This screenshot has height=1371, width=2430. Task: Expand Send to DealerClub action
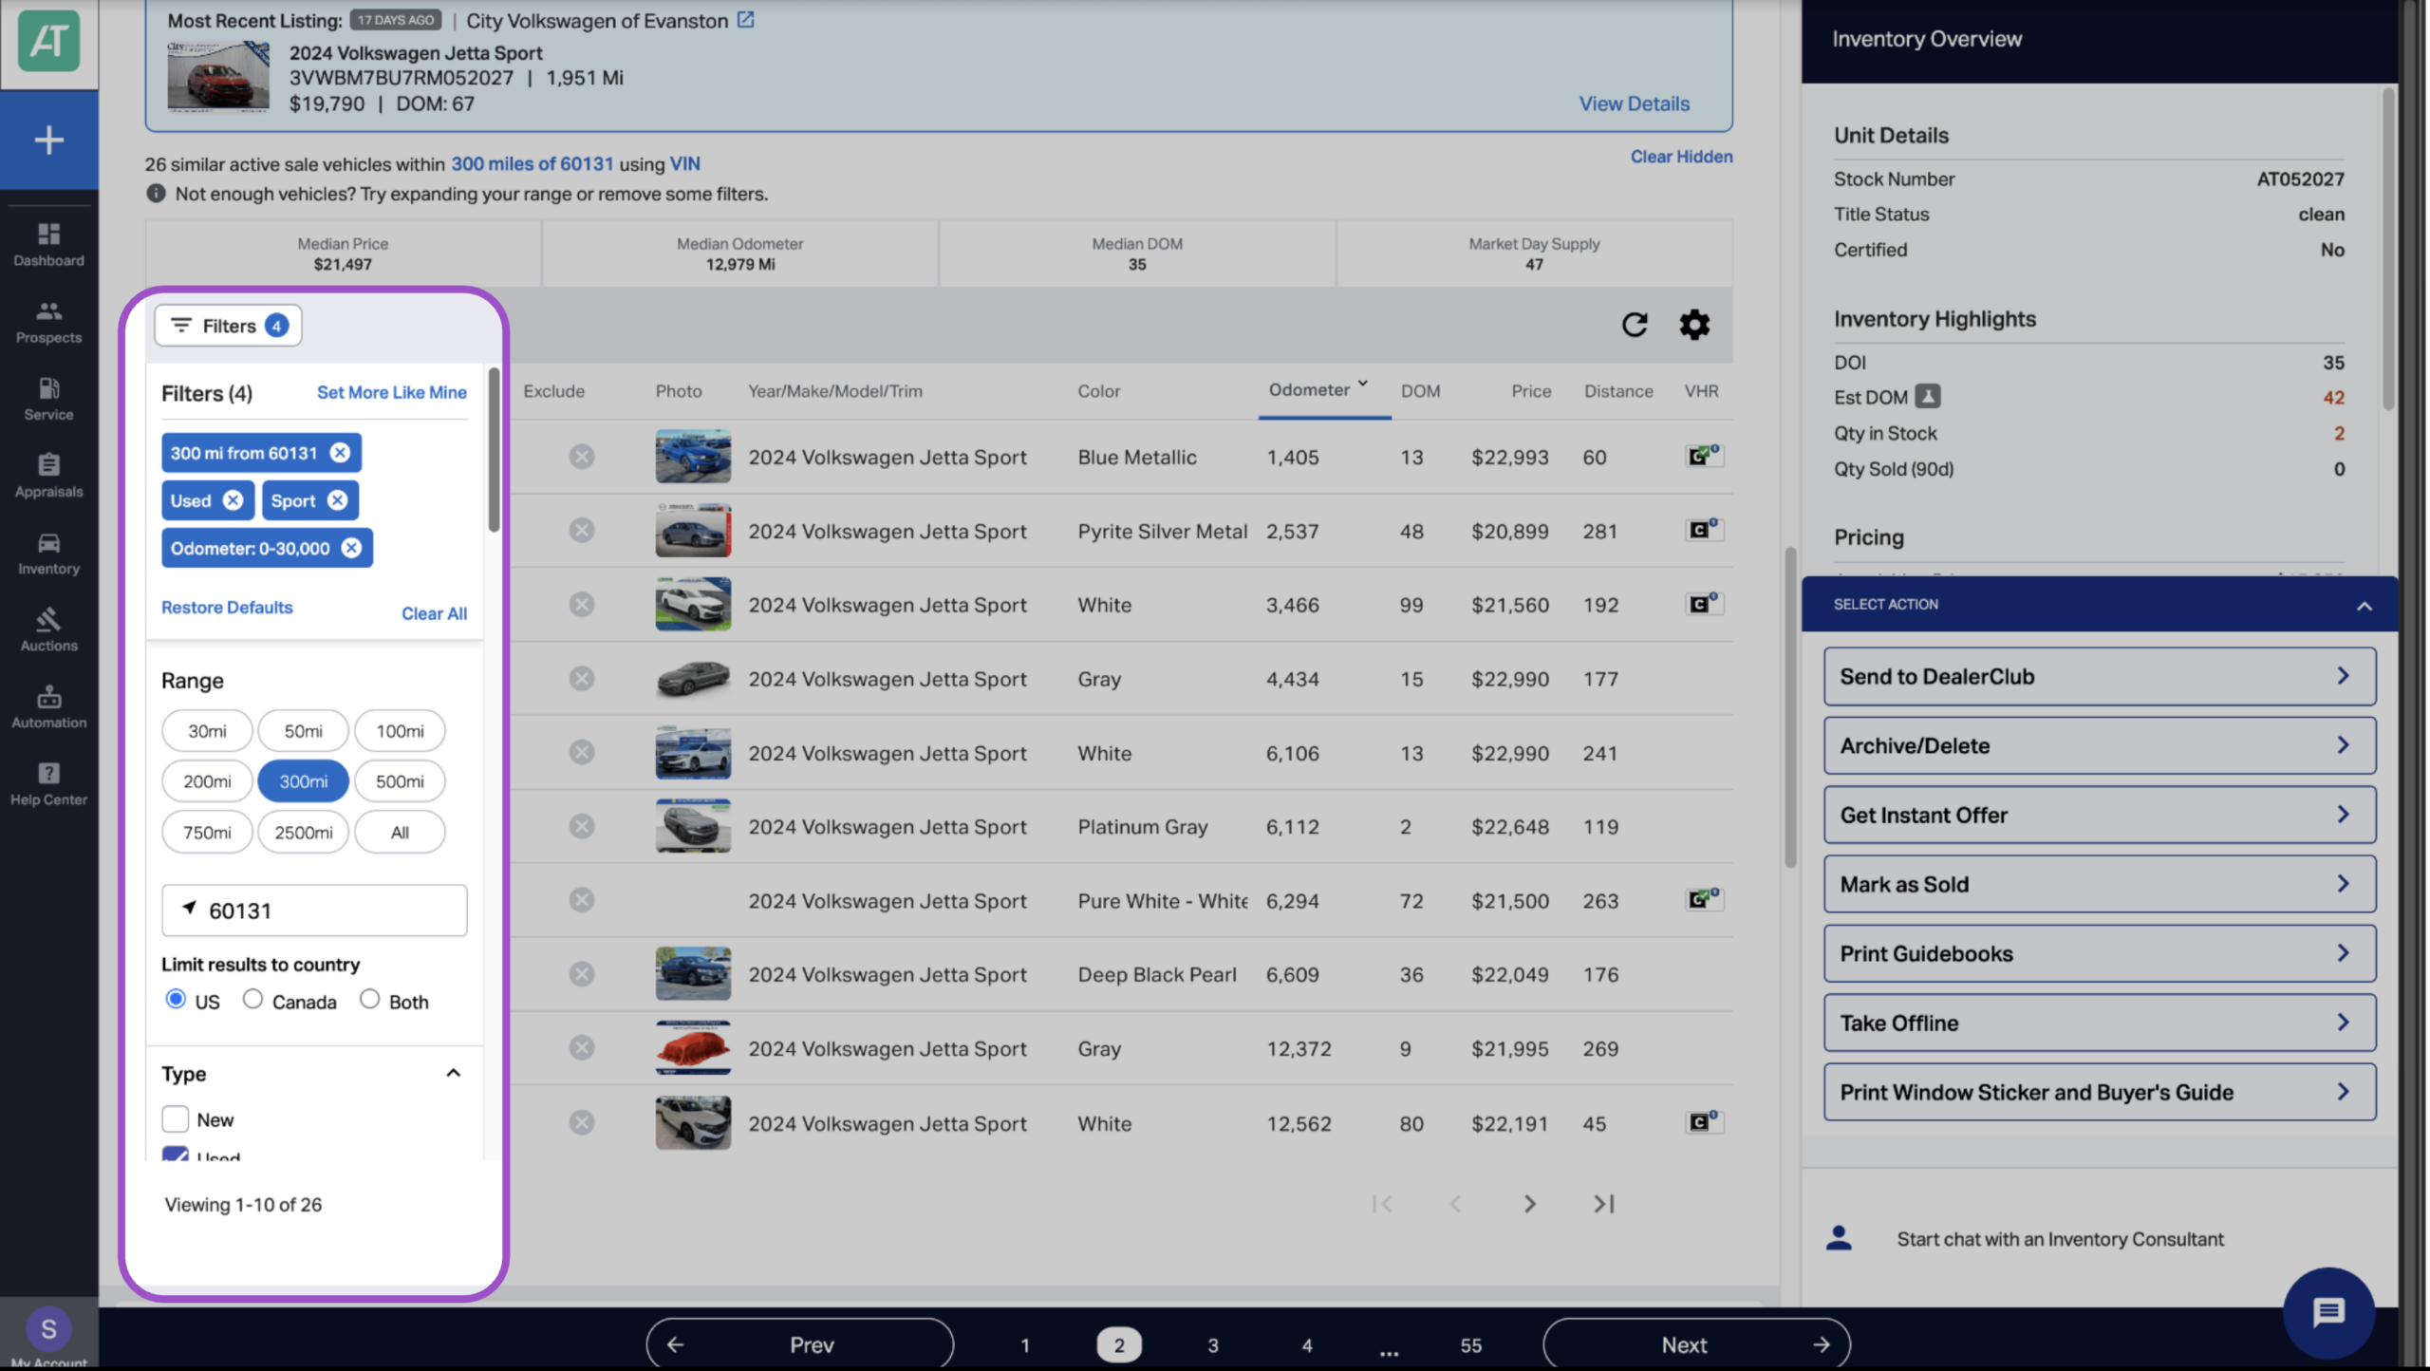tap(2099, 676)
